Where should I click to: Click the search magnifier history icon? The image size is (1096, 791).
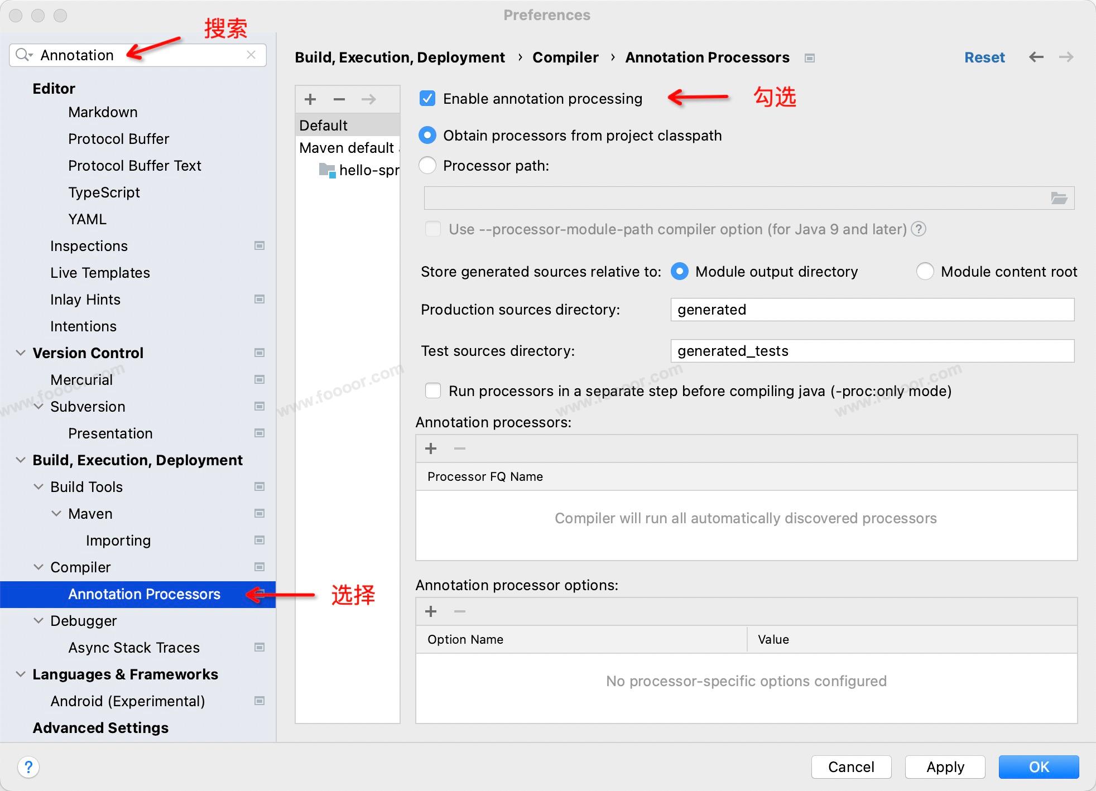24,55
